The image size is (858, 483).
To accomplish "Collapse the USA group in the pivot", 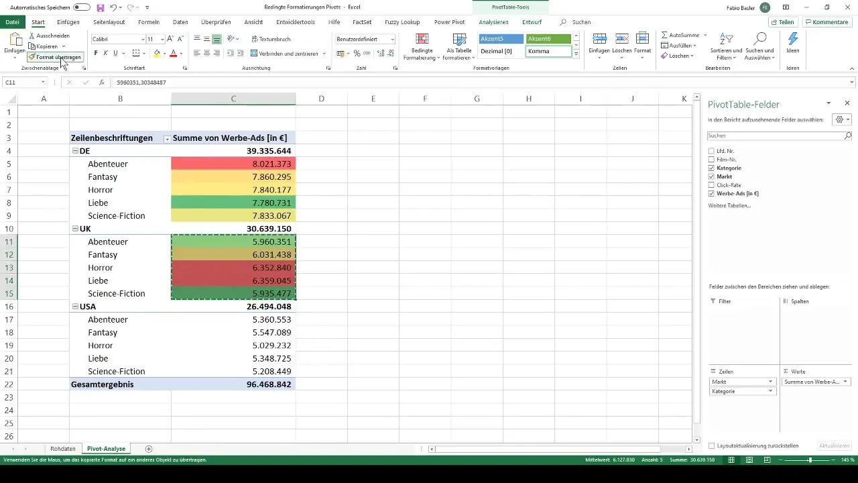I will [x=75, y=307].
